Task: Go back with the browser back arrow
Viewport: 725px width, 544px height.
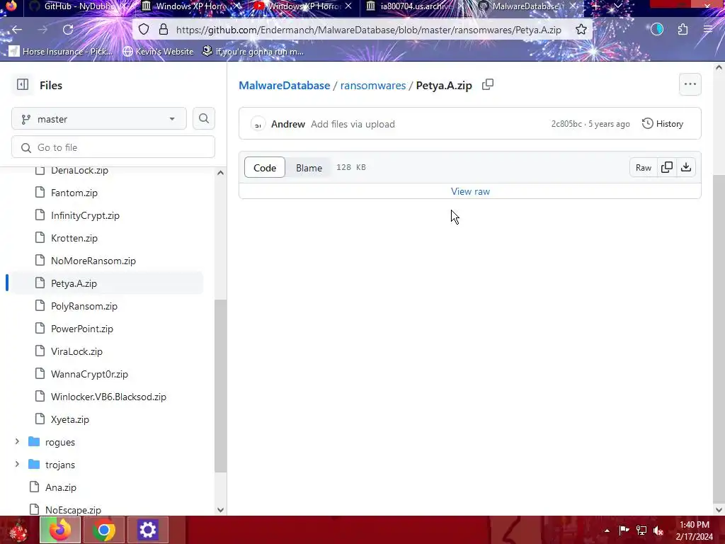Action: click(17, 30)
